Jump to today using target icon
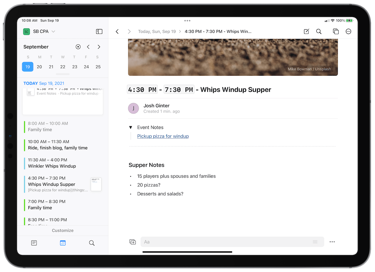This screenshot has height=272, width=375. coord(78,47)
